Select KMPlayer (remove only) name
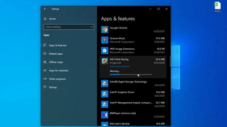The height and width of the screenshot is (127, 227). pyautogui.click(x=123, y=113)
